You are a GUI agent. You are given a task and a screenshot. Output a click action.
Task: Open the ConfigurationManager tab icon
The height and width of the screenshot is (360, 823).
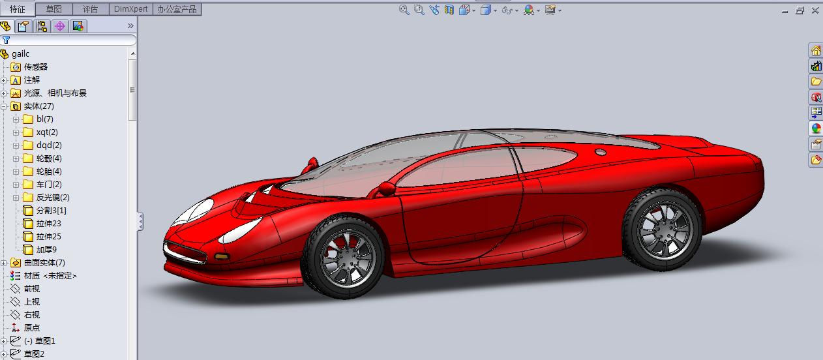pos(42,26)
